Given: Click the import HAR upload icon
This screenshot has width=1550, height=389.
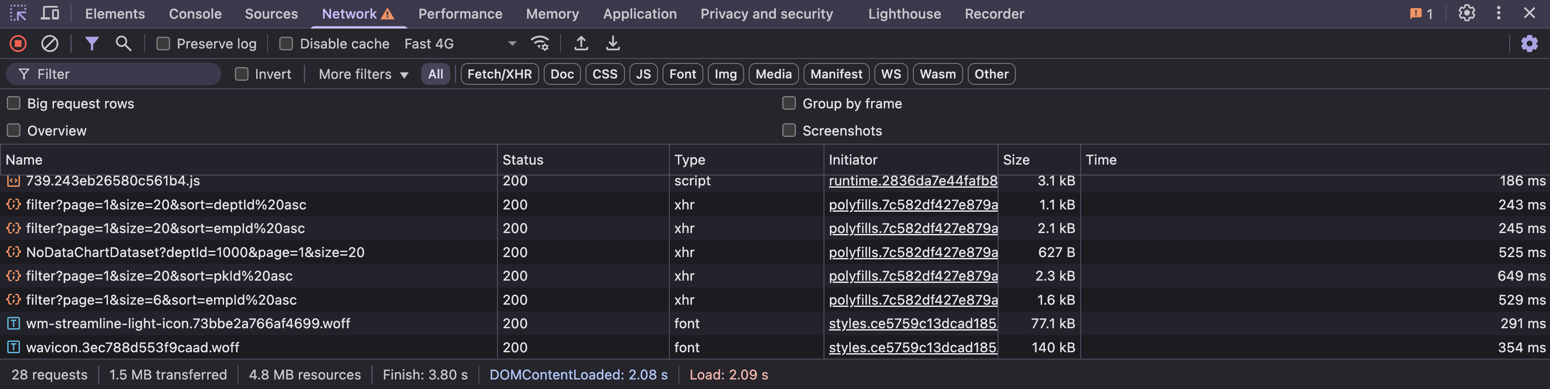Looking at the screenshot, I should (580, 43).
